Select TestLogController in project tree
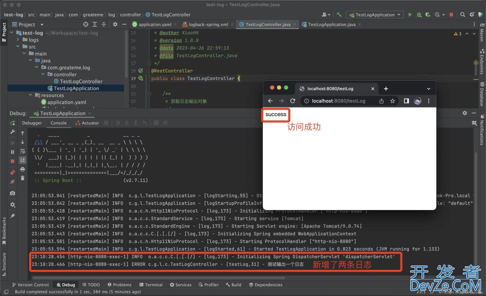The width and height of the screenshot is (486, 296). (x=78, y=81)
